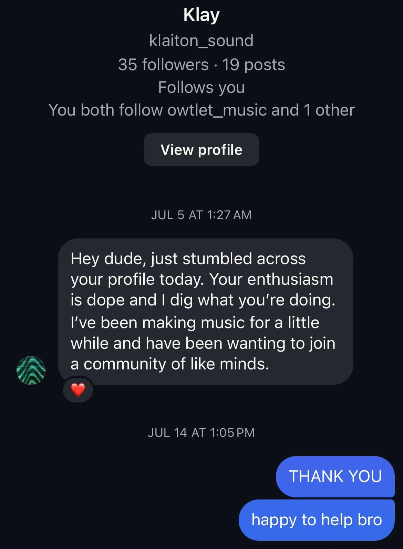Select the "happy to help bro" message bubble

tap(317, 519)
